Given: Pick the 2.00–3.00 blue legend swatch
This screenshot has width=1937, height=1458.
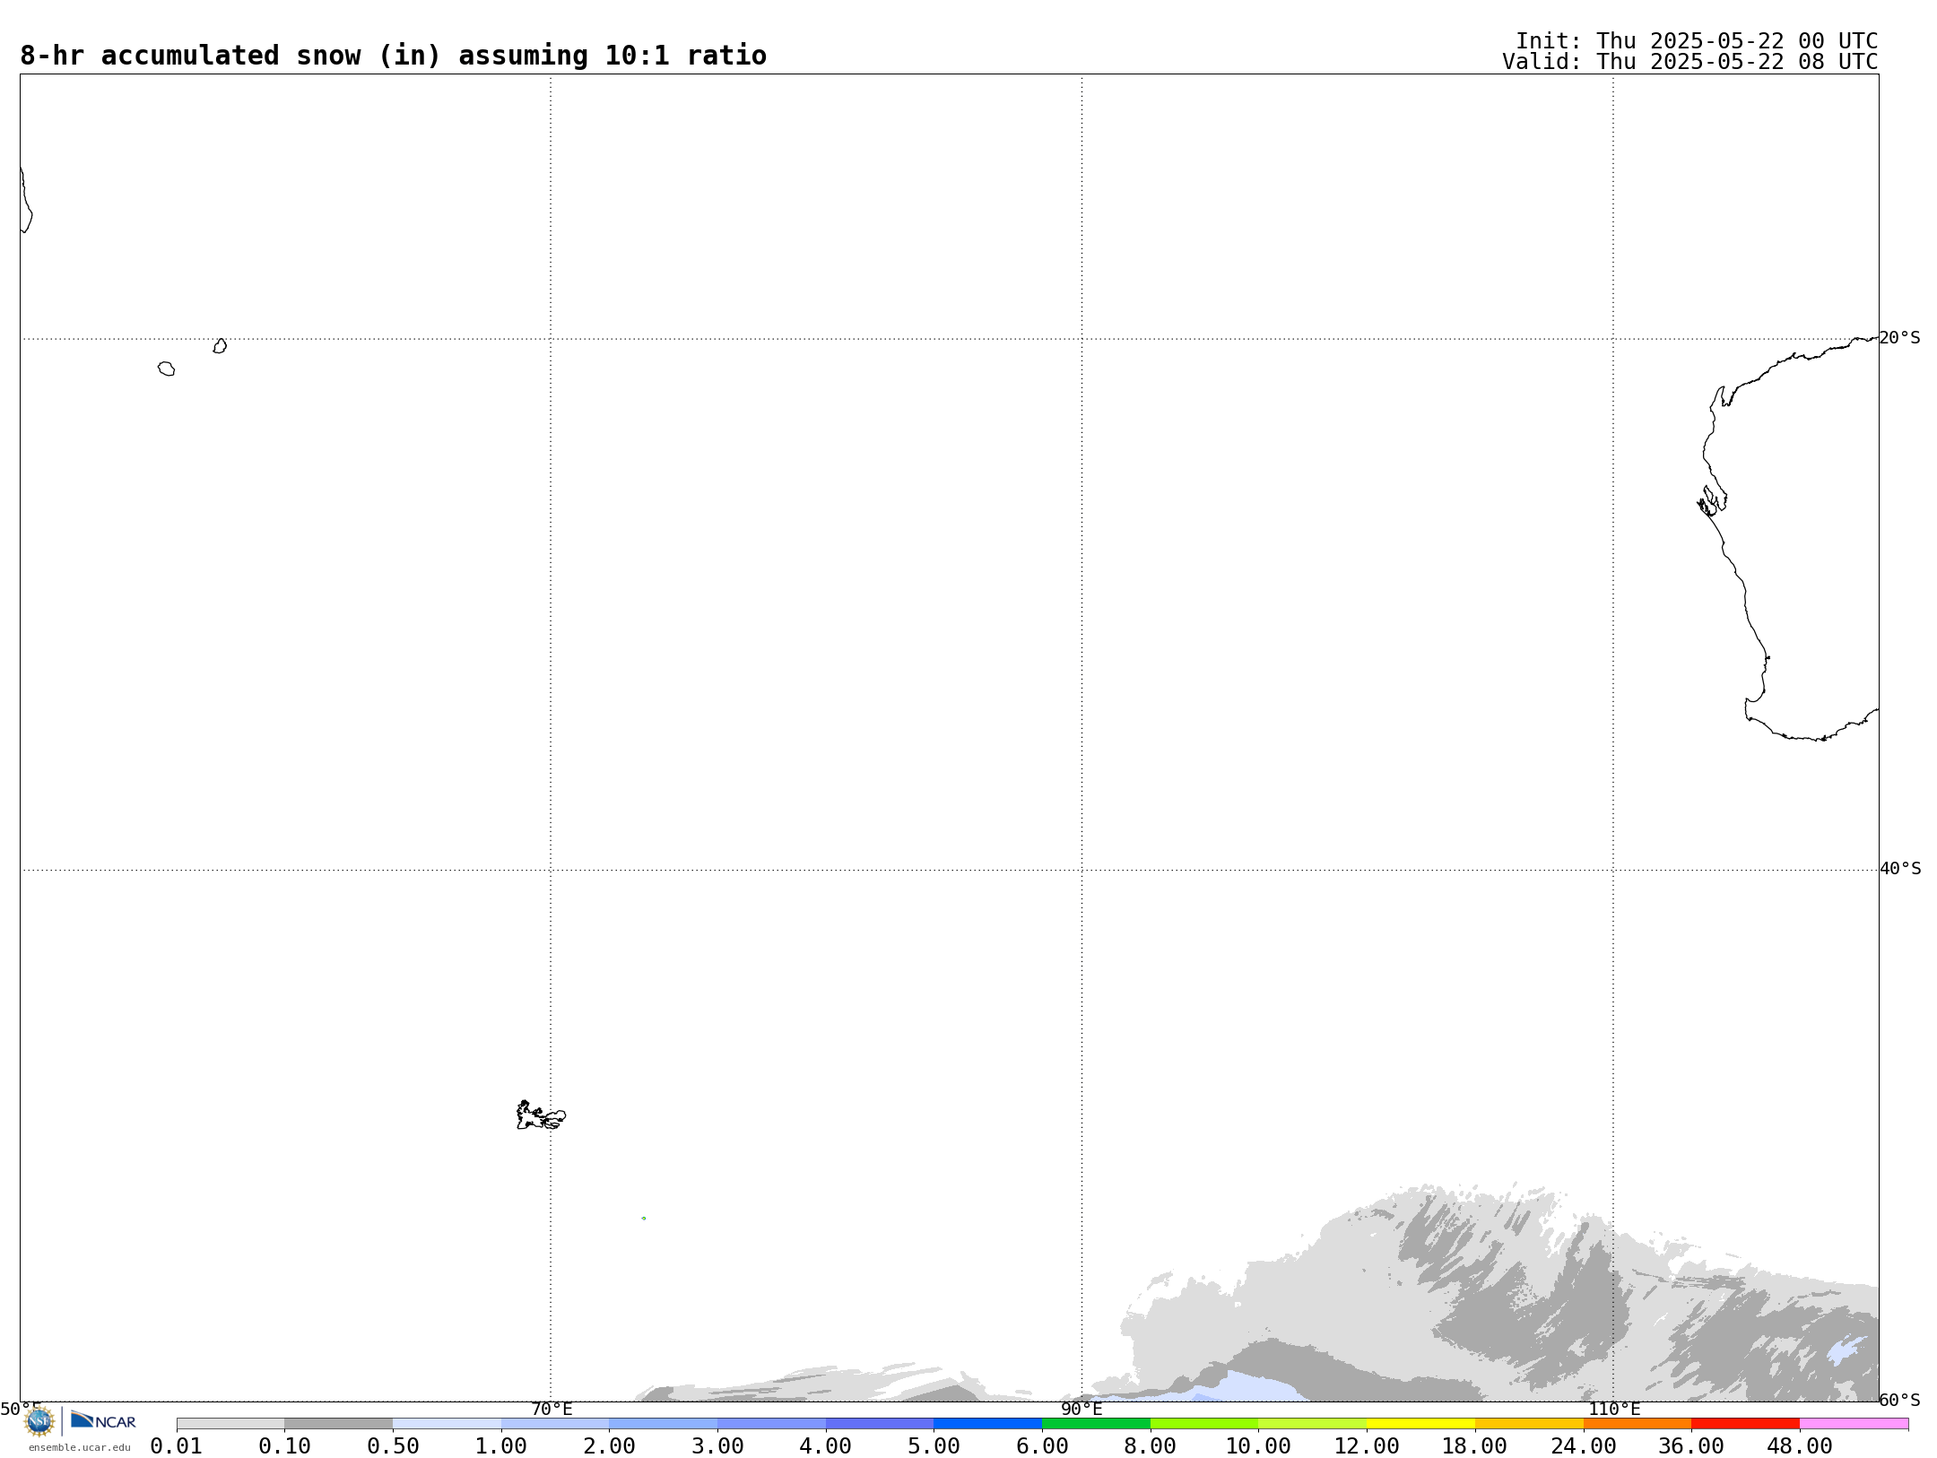Looking at the screenshot, I should point(664,1424).
